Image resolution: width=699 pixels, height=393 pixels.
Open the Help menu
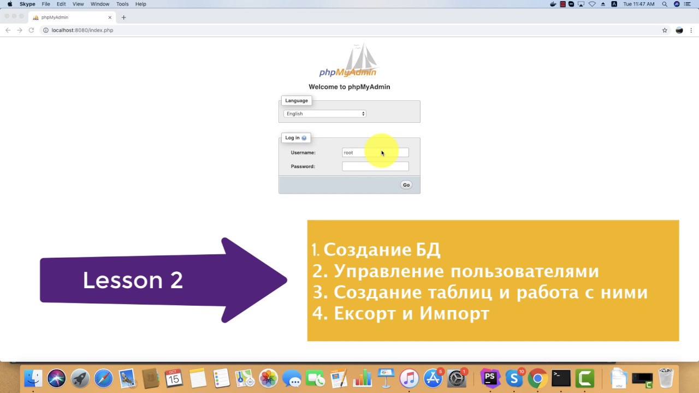(x=141, y=4)
